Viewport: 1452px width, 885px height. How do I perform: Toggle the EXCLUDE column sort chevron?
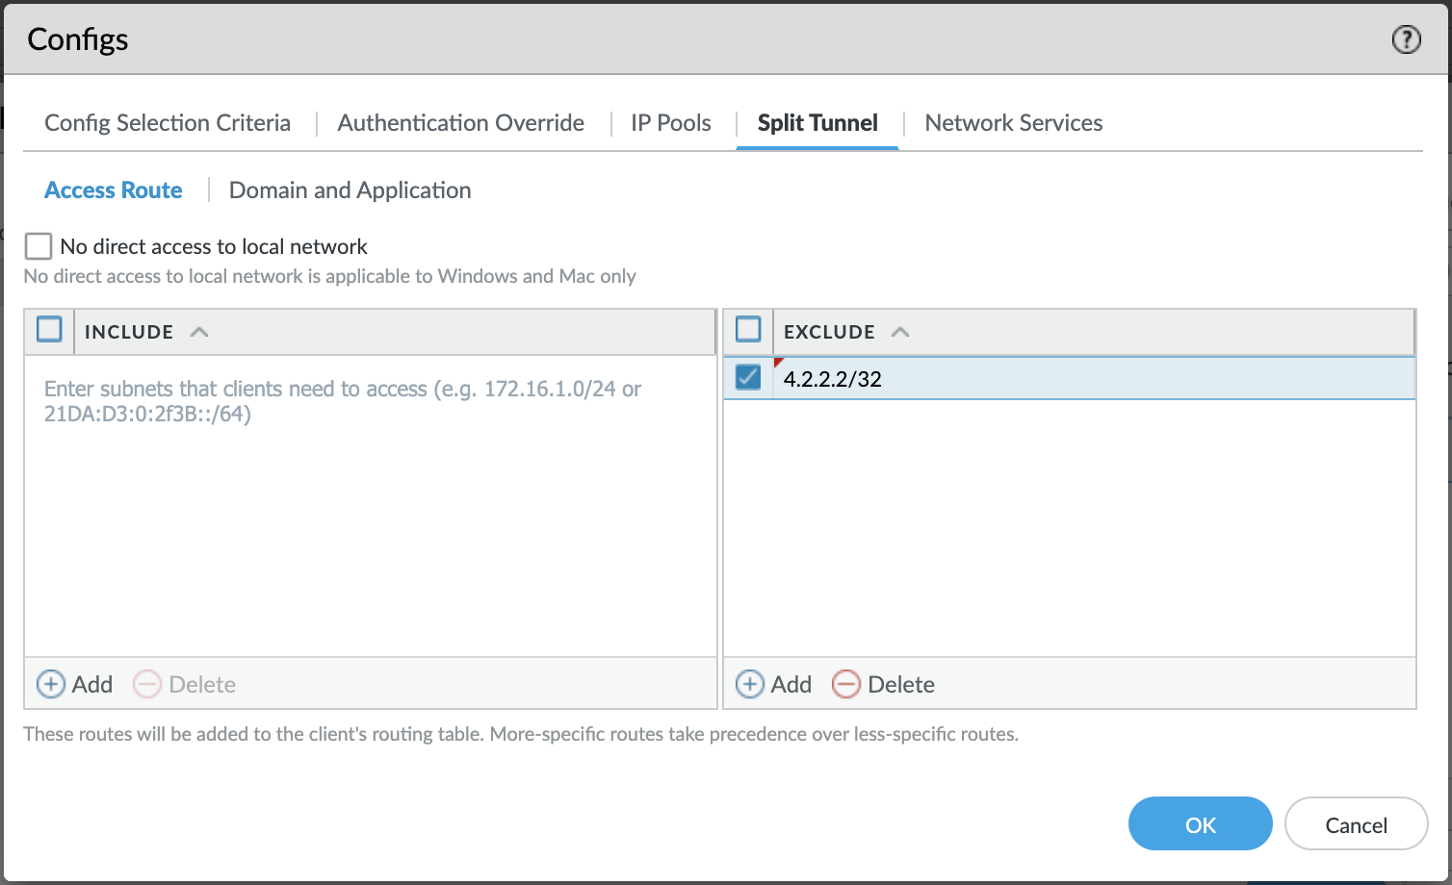pyautogui.click(x=900, y=331)
